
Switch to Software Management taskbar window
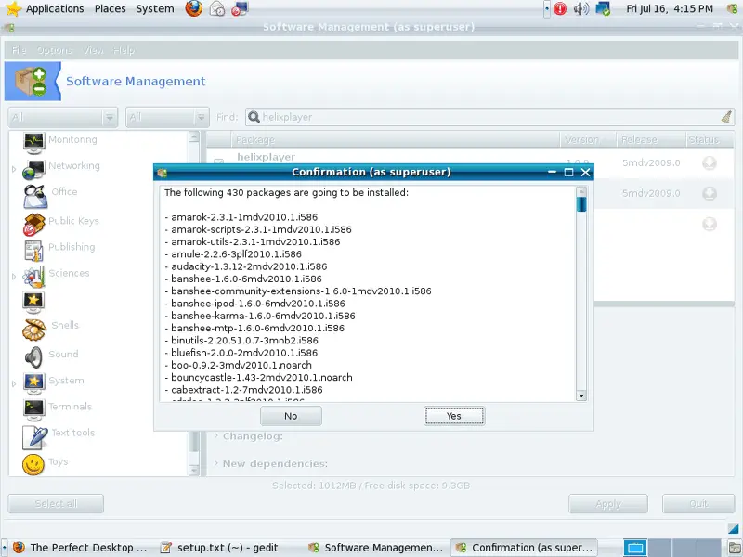[375, 548]
